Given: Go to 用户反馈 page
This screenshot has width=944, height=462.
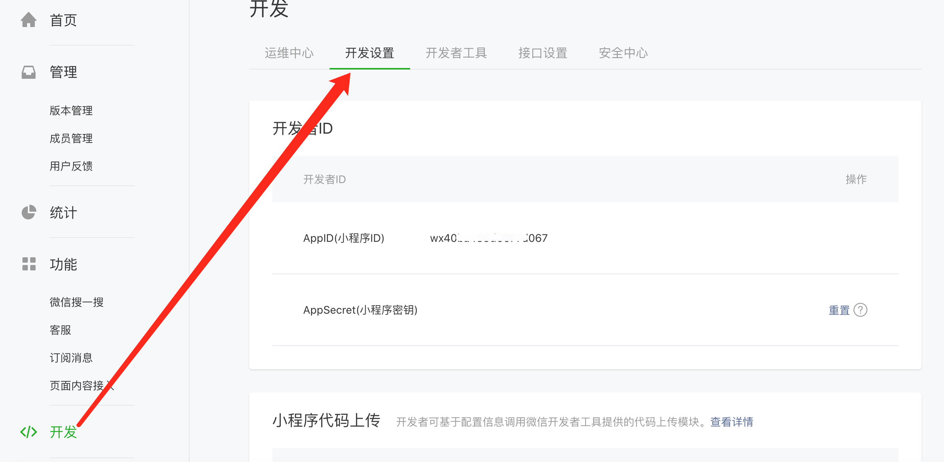Looking at the screenshot, I should point(71,166).
